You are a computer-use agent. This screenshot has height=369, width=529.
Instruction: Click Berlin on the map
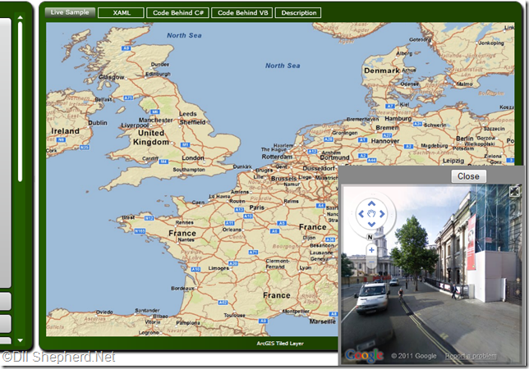click(x=465, y=139)
